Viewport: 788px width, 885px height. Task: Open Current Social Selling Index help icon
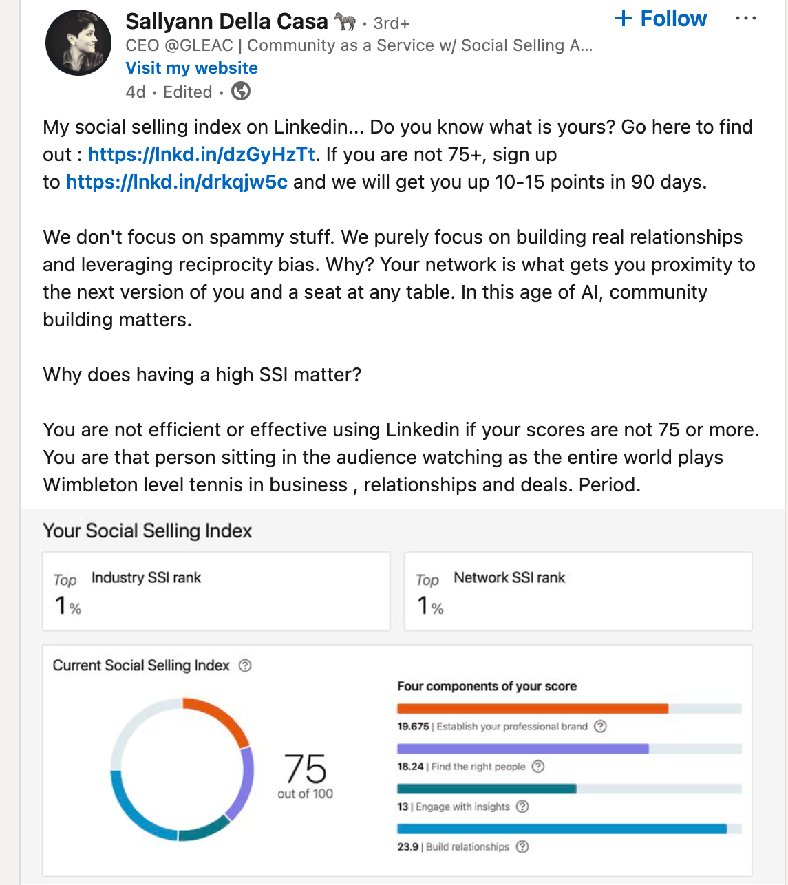[x=246, y=665]
